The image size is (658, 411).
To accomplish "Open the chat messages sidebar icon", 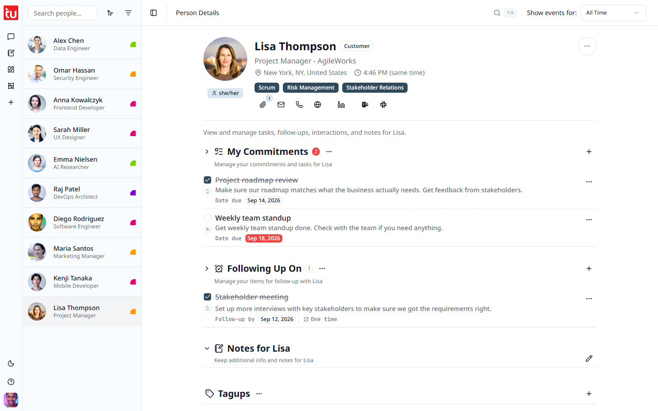I will coord(11,37).
